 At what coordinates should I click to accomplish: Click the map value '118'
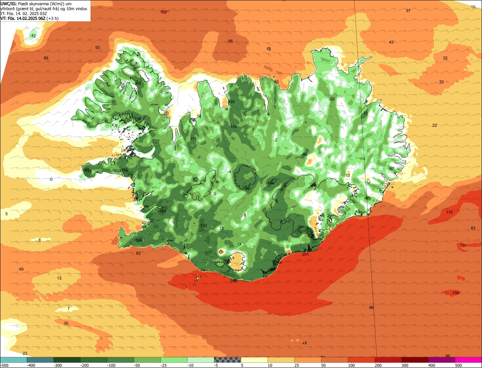[x=231, y=102]
